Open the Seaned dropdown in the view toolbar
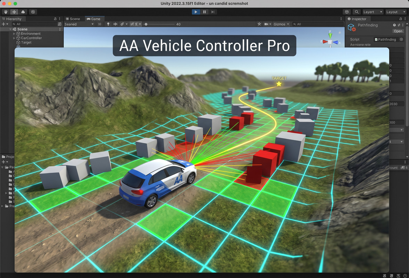Viewport: 409px width, 278px height. click(79, 24)
